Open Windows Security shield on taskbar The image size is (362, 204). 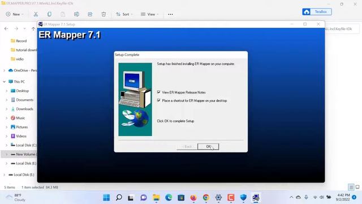click(243, 198)
